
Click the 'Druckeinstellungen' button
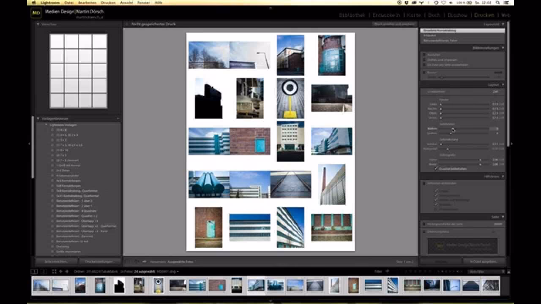[x=100, y=261]
